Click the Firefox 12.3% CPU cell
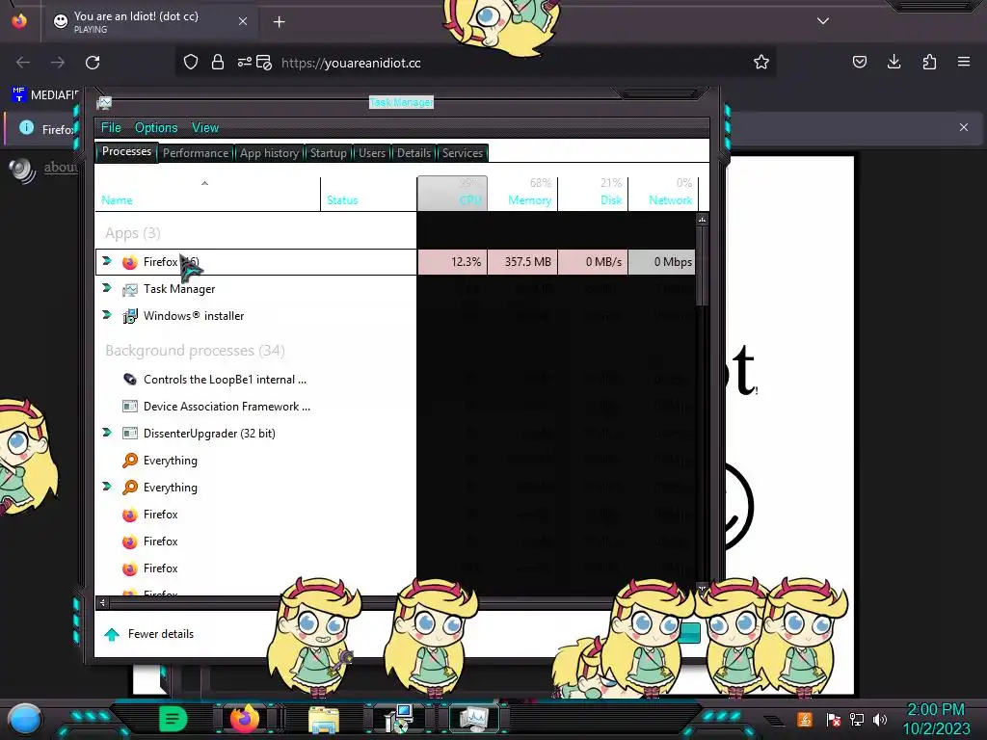This screenshot has width=987, height=740. [452, 262]
